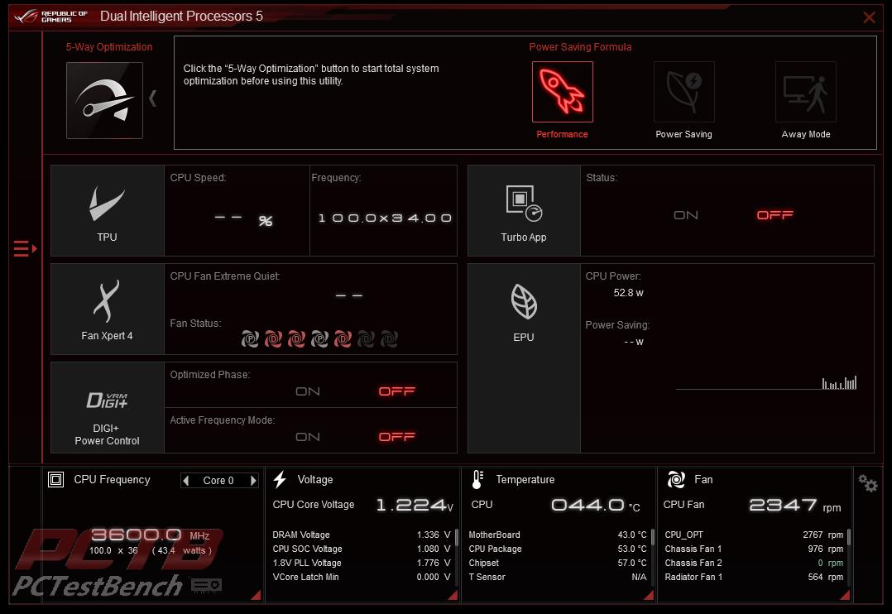Expand the Voltage panel corner triangle
The width and height of the screenshot is (892, 614).
[453, 595]
